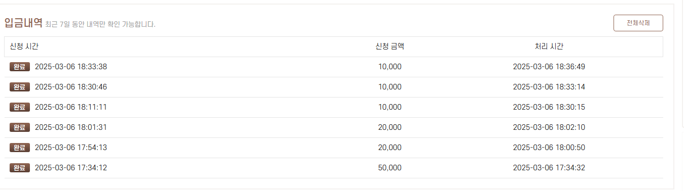
Task: Select the 50,000 amount cell
Action: pyautogui.click(x=389, y=168)
